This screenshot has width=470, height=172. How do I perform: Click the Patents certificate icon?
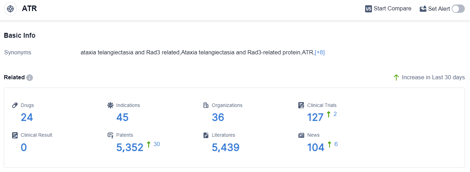tap(110, 135)
